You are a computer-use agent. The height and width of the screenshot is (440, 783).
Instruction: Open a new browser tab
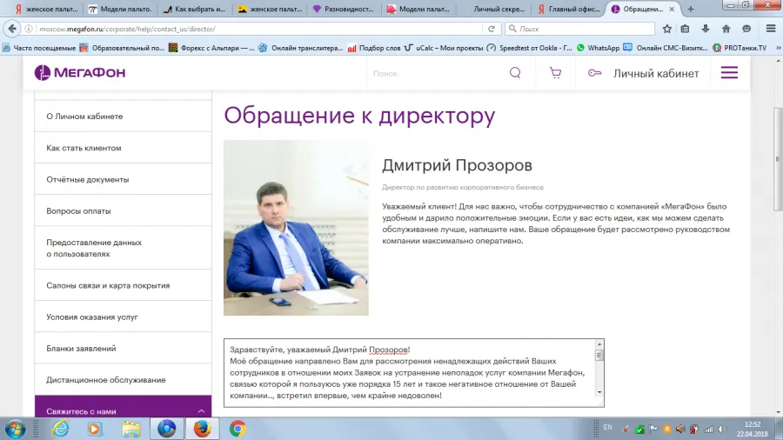coord(691,9)
